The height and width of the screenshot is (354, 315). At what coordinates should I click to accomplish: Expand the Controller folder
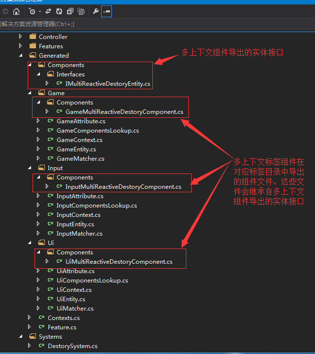[20, 36]
